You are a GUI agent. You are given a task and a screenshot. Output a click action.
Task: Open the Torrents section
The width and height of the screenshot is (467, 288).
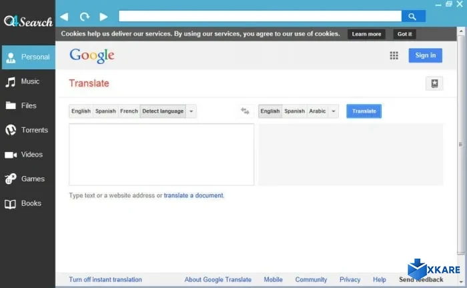pos(28,130)
